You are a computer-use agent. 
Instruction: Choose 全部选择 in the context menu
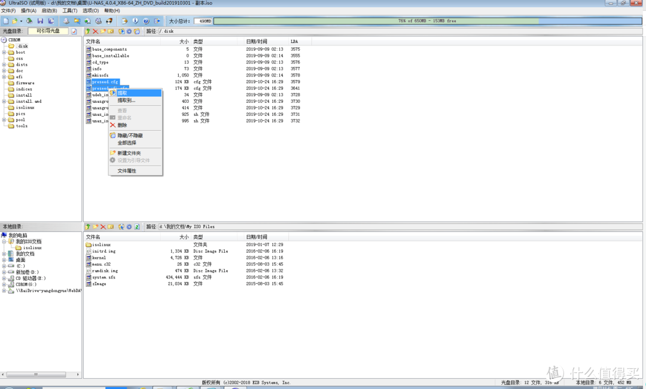[x=135, y=143]
